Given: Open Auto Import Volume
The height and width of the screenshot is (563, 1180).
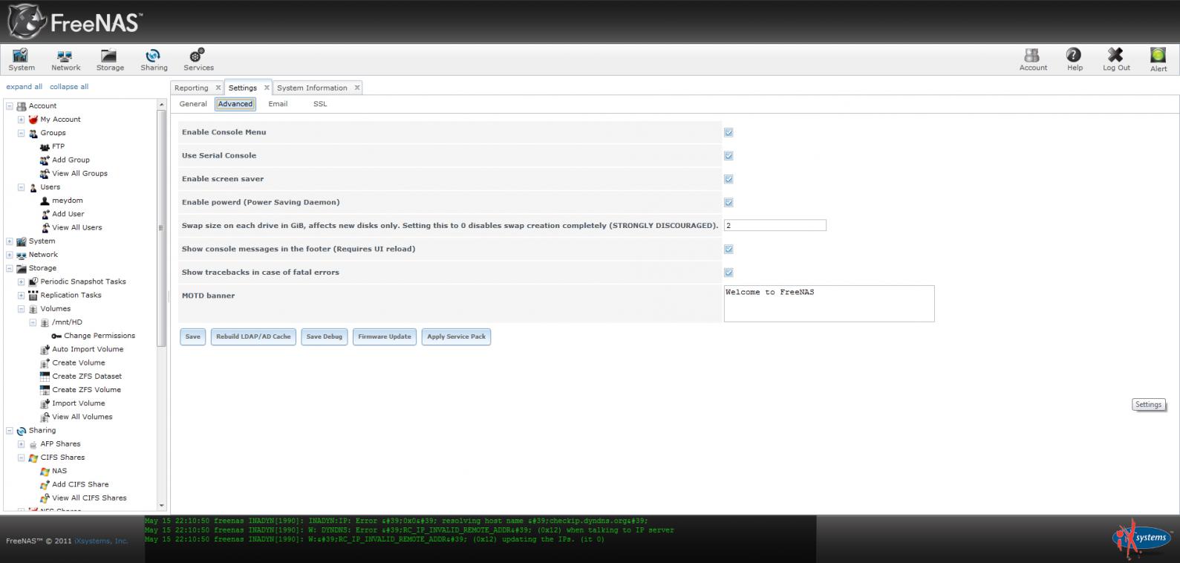Looking at the screenshot, I should (88, 349).
